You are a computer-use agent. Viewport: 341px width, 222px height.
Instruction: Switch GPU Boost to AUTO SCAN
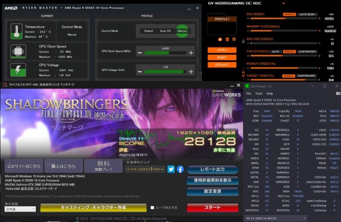pos(307,14)
